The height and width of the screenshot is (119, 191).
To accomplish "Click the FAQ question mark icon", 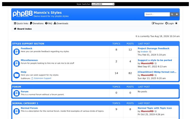I will (x=46, y=23).
